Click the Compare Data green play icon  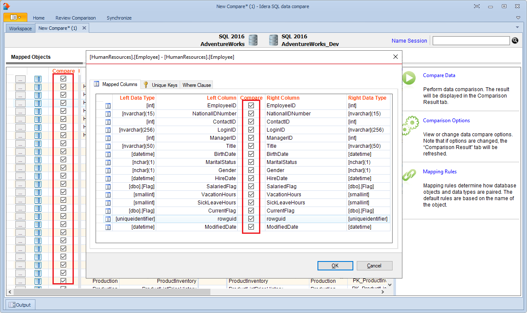(410, 78)
